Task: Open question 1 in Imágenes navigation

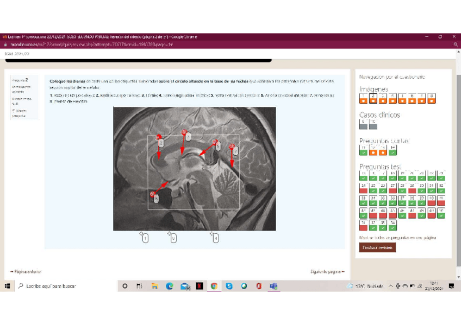Action: coord(363,98)
